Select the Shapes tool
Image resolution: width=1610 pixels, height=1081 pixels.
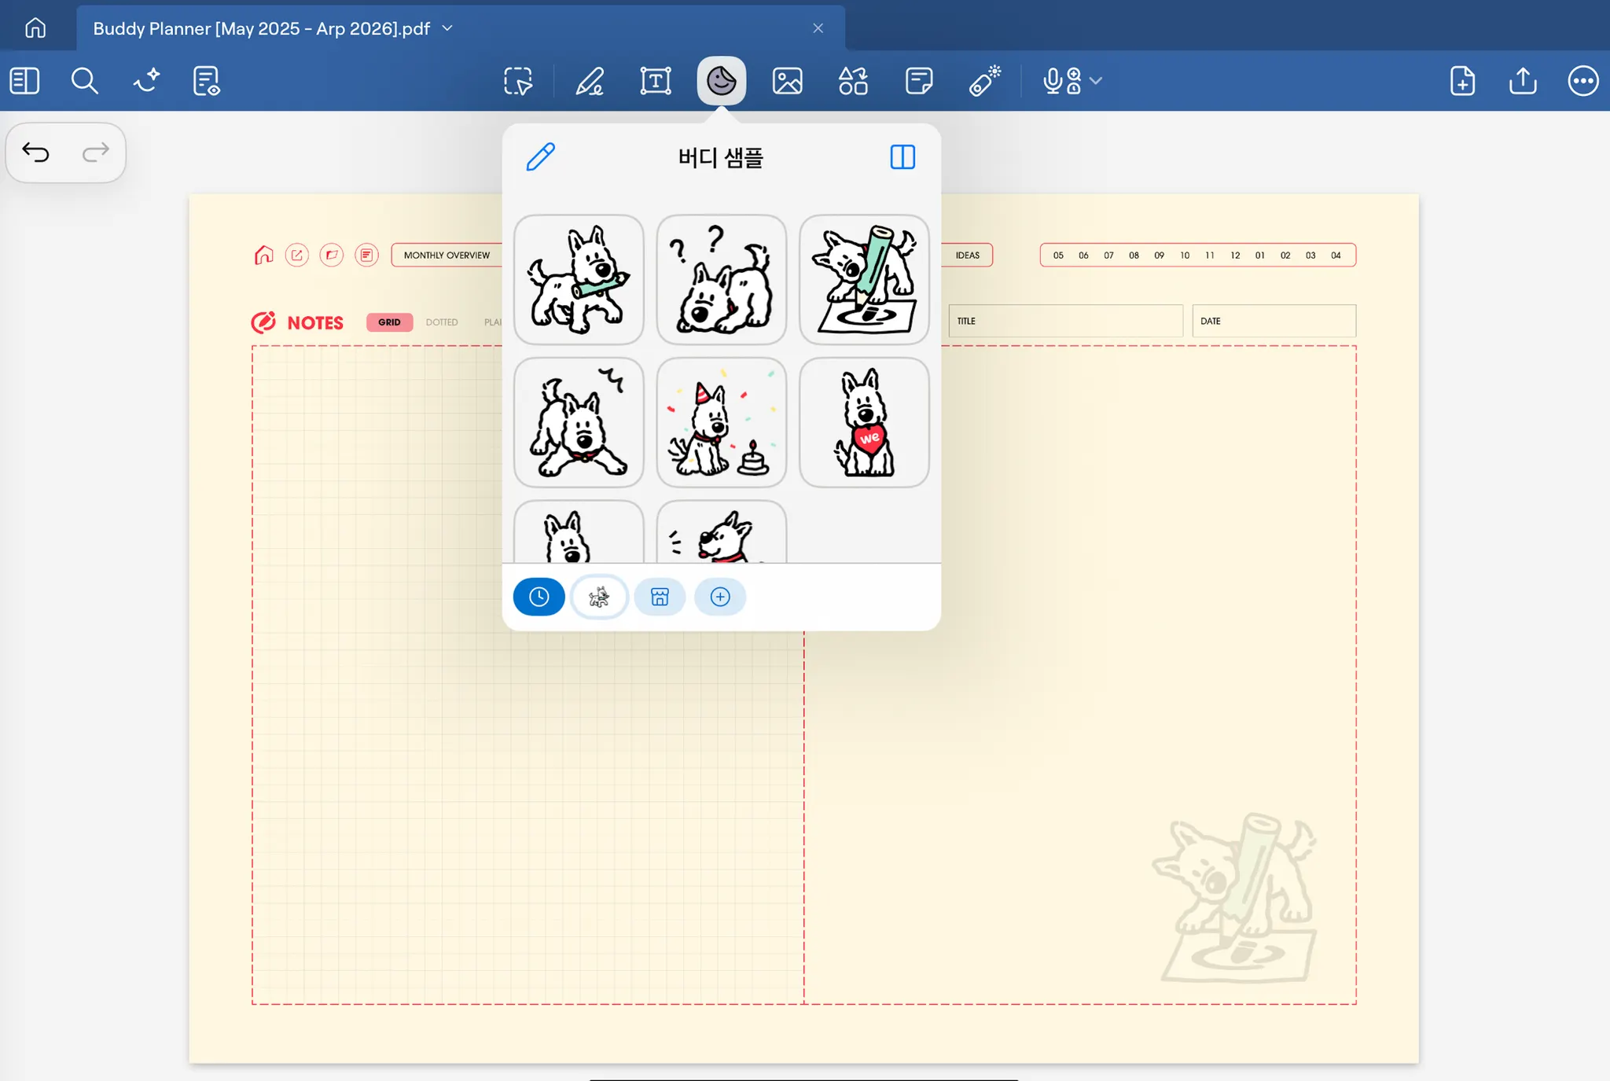(x=853, y=81)
